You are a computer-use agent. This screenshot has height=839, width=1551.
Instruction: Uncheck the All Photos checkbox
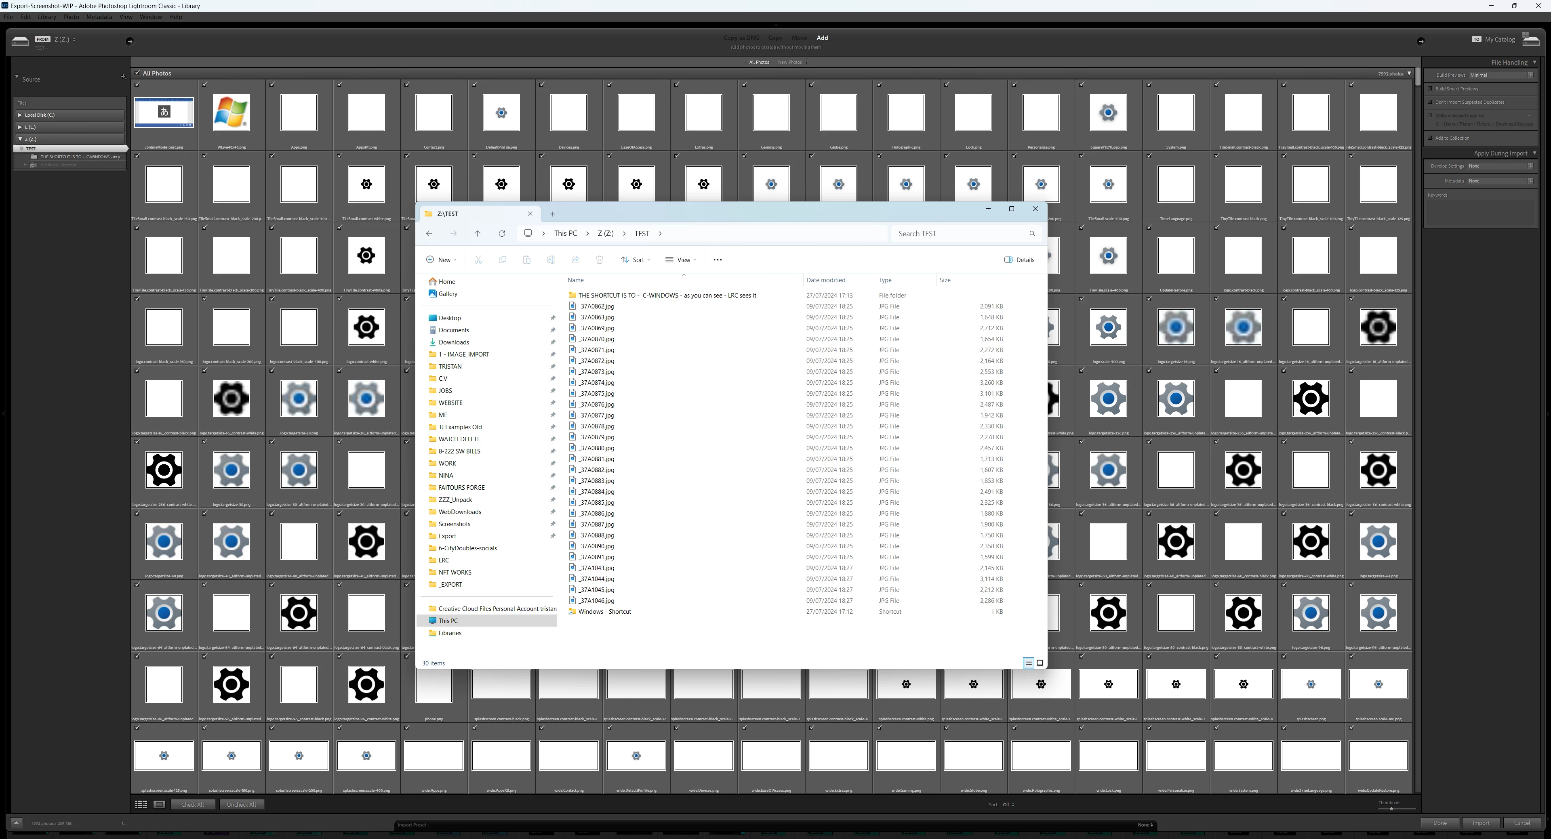[x=137, y=73]
